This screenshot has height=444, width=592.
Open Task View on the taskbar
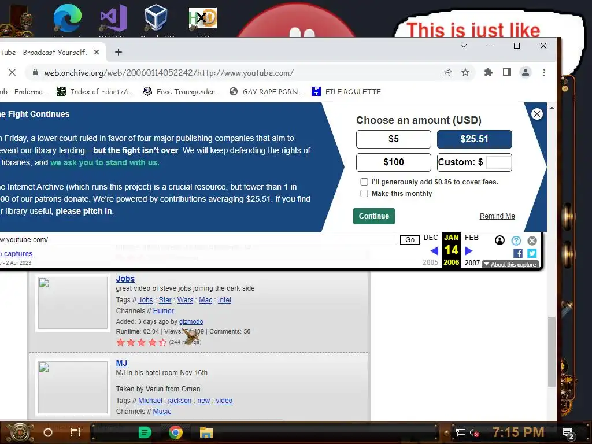coord(76,432)
